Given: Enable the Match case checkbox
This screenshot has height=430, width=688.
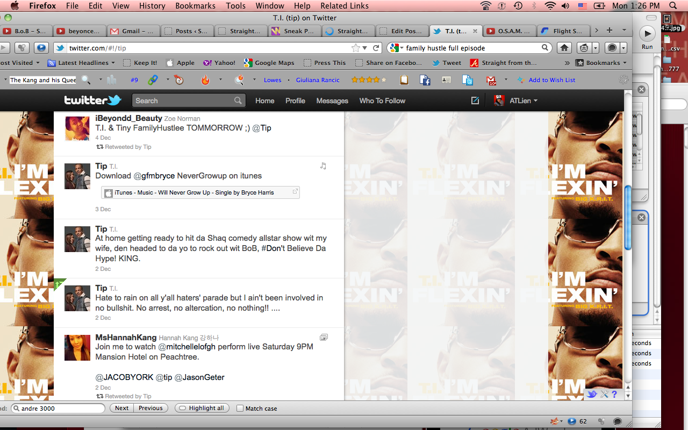Looking at the screenshot, I should click(x=240, y=408).
